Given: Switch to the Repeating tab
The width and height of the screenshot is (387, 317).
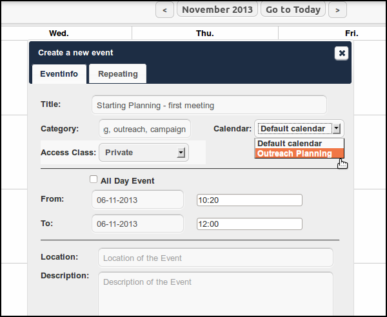Looking at the screenshot, I should (117, 74).
